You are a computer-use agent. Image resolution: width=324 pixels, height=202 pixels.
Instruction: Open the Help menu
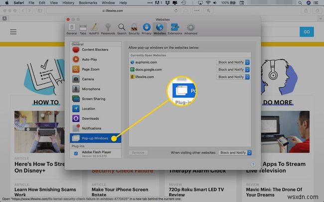tap(123, 2)
